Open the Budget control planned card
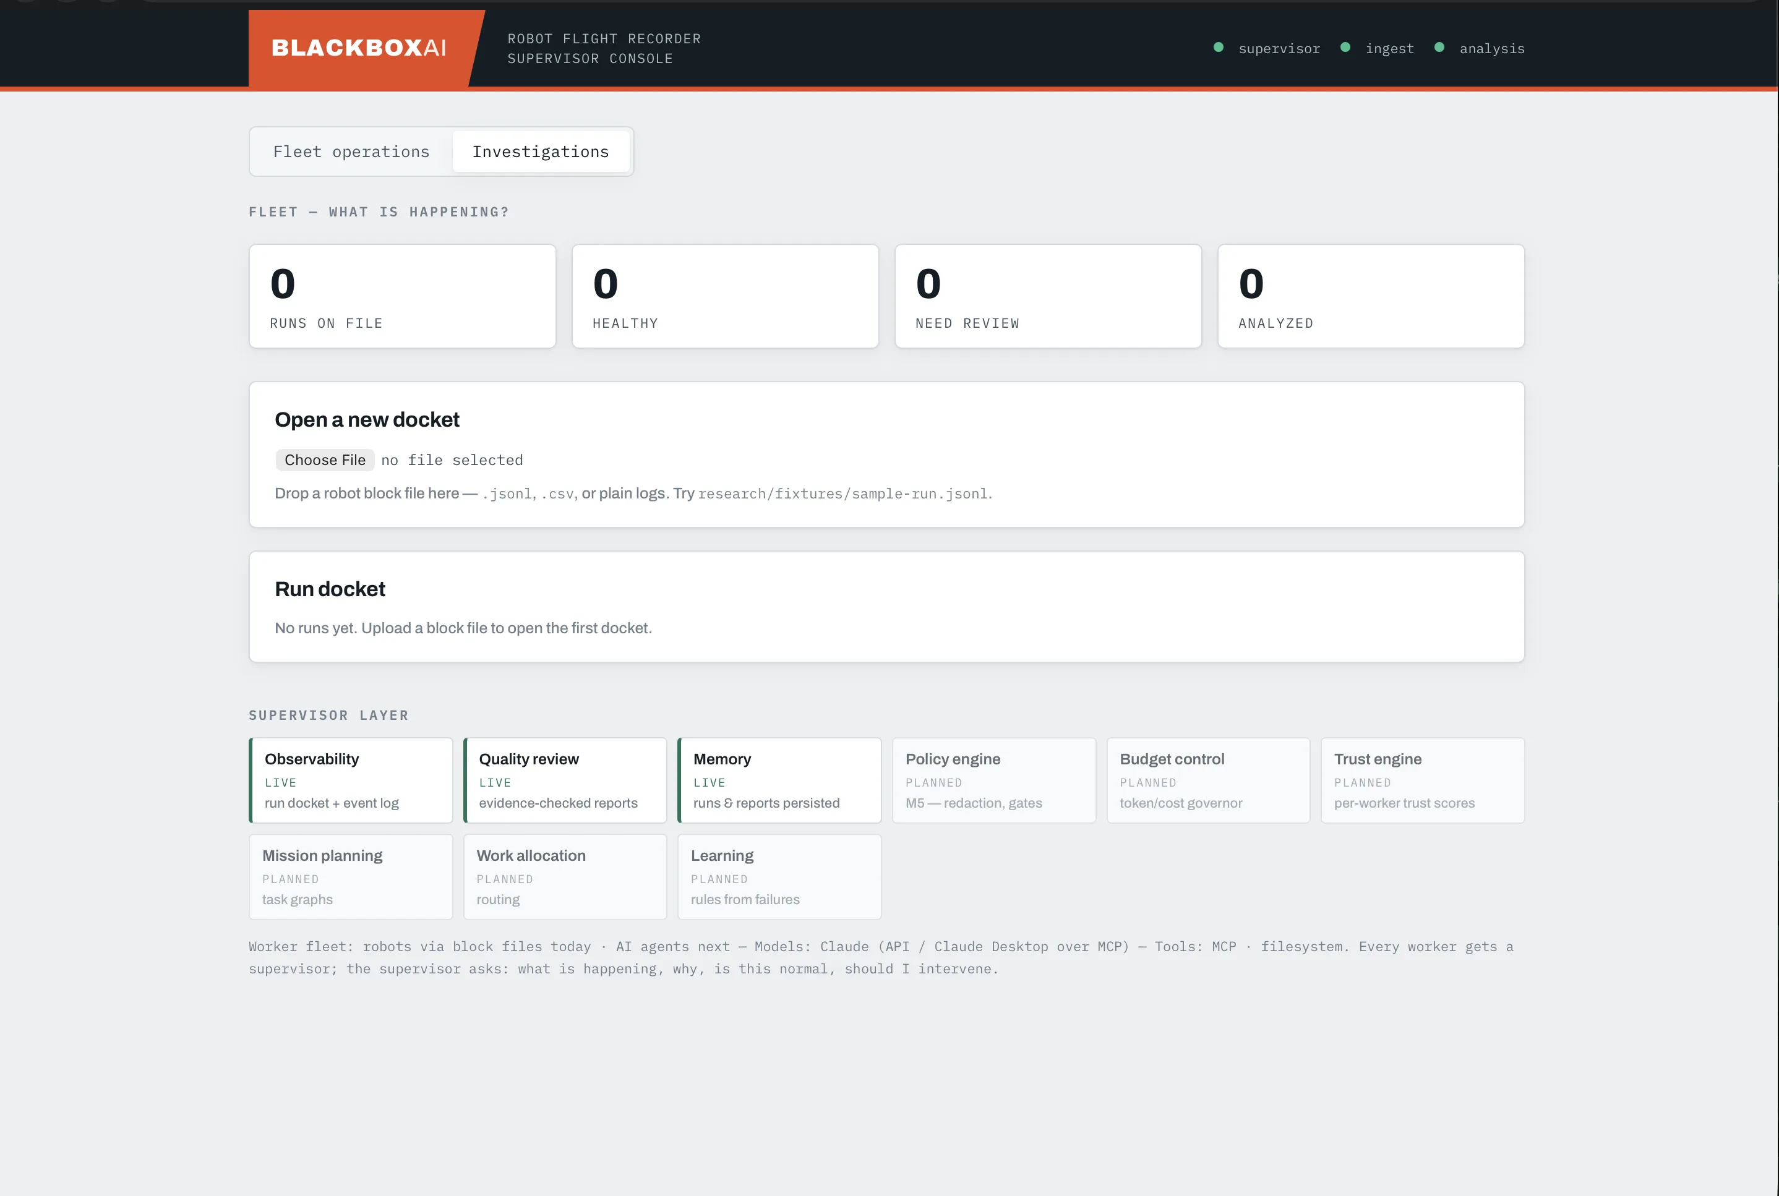The width and height of the screenshot is (1779, 1196). click(x=1209, y=780)
